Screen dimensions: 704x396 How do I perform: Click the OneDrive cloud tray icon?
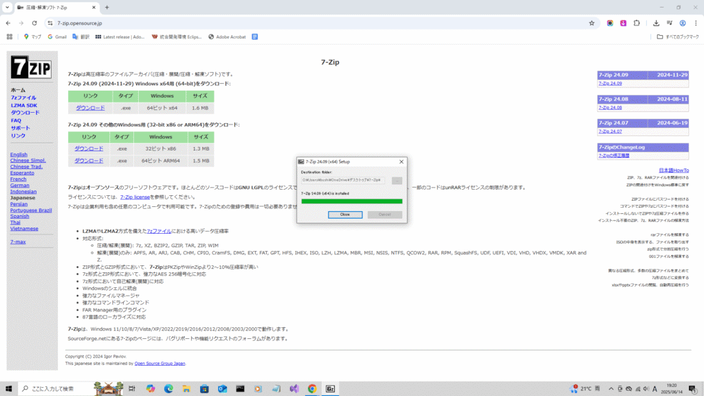[x=628, y=389]
